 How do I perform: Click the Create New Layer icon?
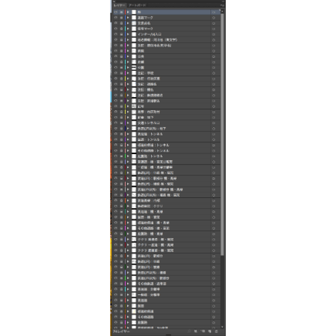pyautogui.click(x=210, y=332)
